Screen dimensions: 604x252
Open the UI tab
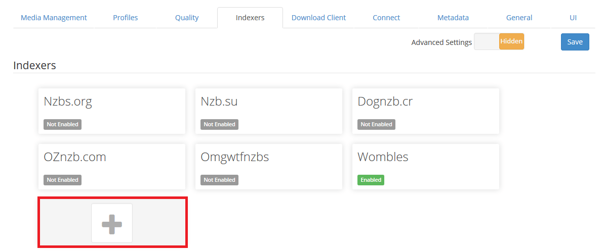pyautogui.click(x=573, y=18)
